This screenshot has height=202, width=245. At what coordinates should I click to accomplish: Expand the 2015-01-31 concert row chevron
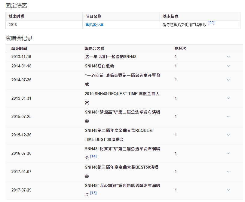[228, 98]
